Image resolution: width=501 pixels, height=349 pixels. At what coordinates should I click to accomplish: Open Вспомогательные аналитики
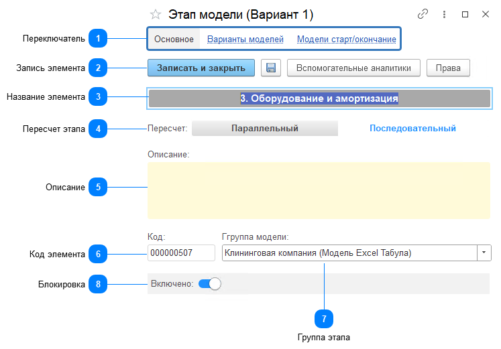click(353, 68)
